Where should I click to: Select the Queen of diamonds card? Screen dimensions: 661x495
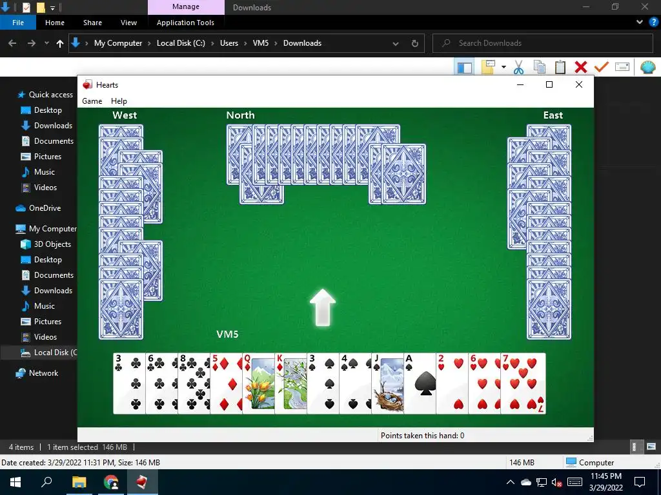(258, 383)
